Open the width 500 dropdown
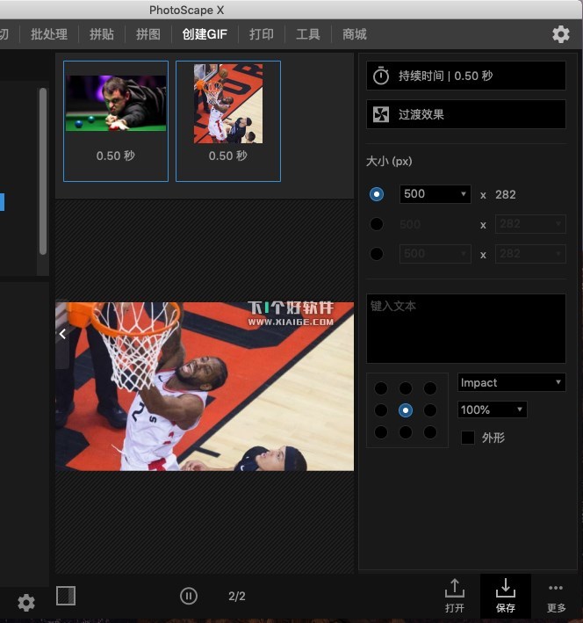The width and height of the screenshot is (583, 623). pos(435,194)
